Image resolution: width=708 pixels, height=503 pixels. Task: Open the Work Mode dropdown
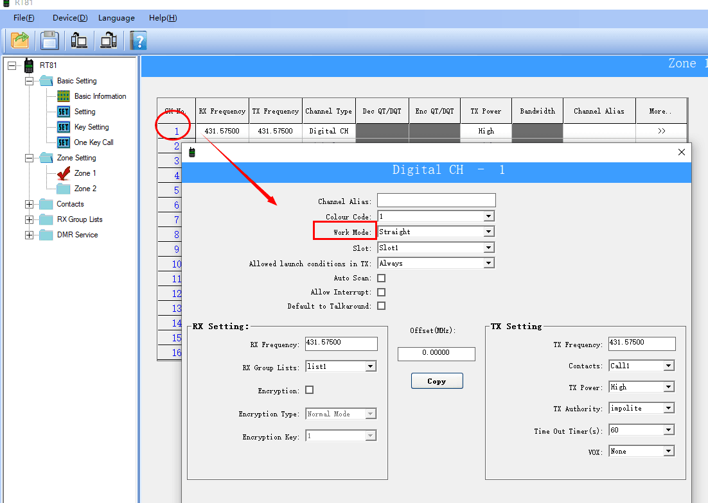coord(488,232)
